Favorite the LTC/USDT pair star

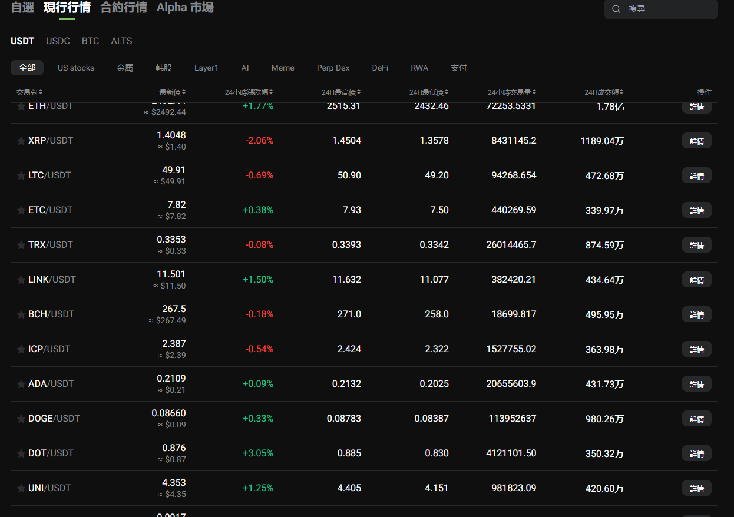(x=21, y=176)
